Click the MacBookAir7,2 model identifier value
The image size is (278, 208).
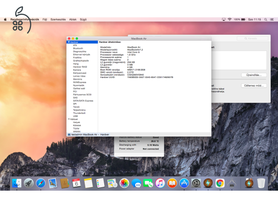(135, 50)
